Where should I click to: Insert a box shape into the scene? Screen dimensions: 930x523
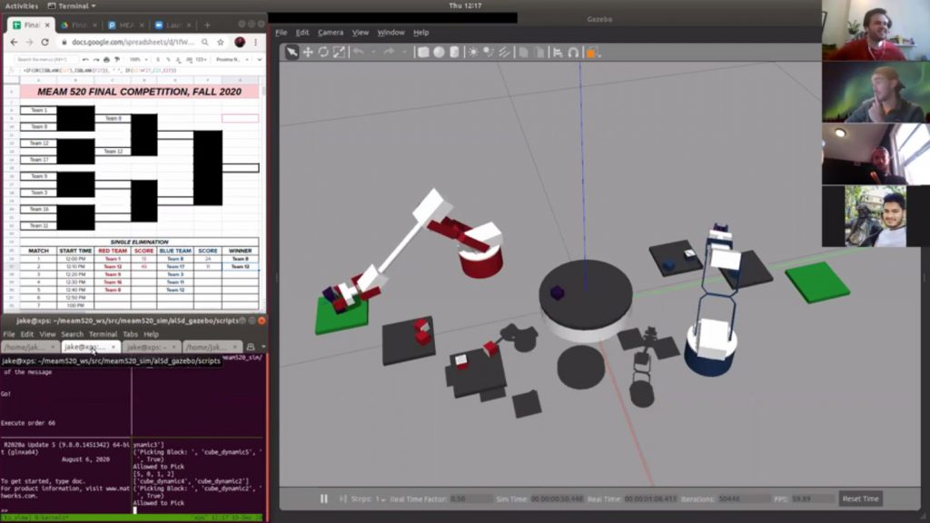(x=423, y=53)
